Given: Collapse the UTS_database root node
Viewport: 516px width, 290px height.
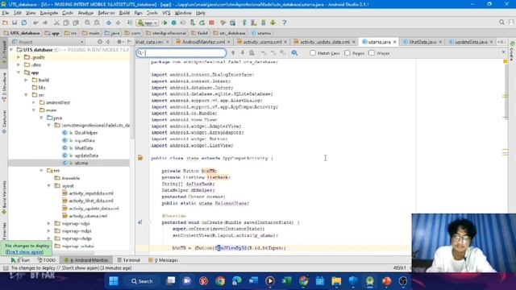Looking at the screenshot, I should (x=11, y=50).
